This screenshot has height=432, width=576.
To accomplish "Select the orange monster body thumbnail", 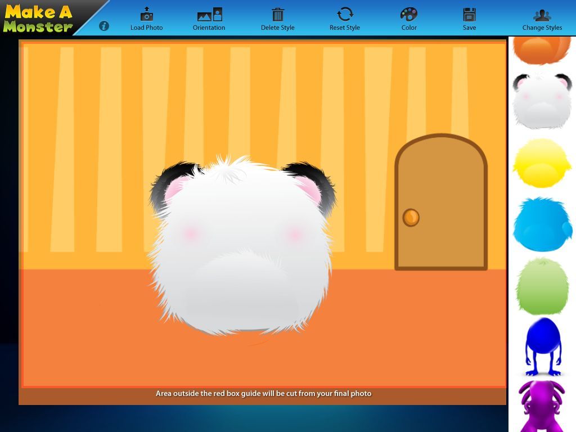I will click(x=542, y=50).
